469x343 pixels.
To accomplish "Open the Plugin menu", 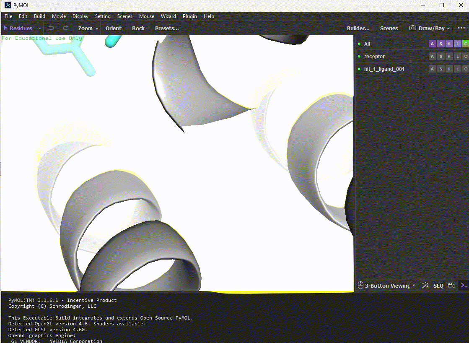I will pyautogui.click(x=189, y=16).
